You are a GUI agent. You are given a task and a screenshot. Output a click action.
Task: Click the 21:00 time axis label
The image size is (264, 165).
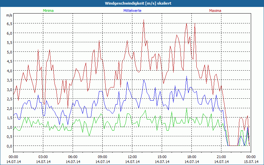click(221, 157)
